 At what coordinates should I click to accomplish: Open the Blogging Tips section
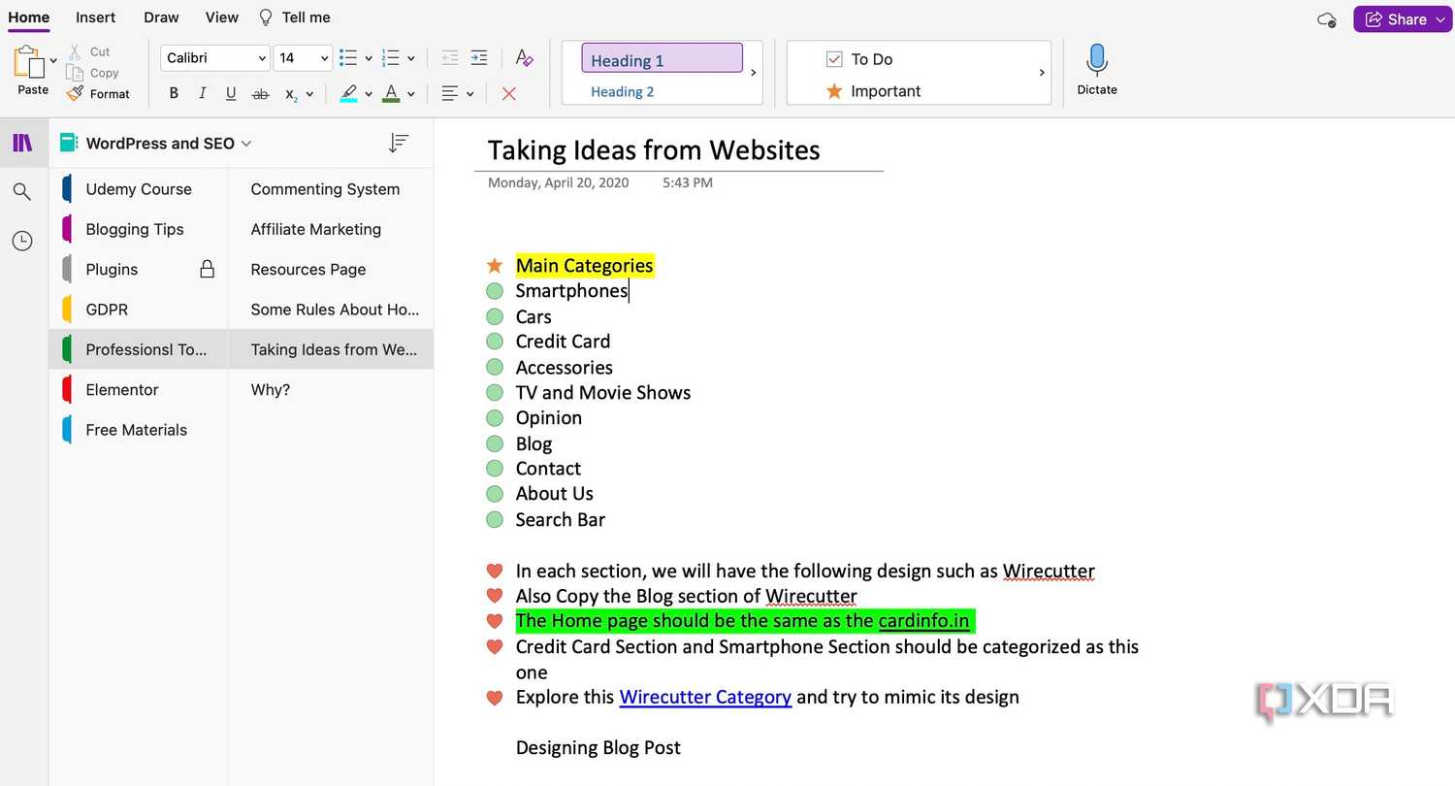click(x=138, y=229)
